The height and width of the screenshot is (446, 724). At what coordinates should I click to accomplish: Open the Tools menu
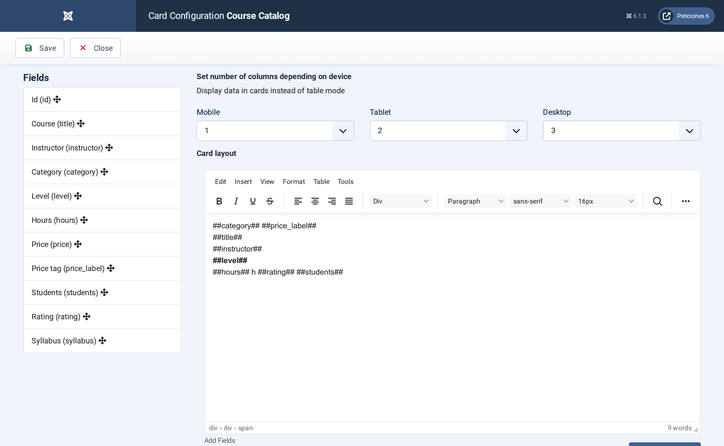click(x=345, y=182)
